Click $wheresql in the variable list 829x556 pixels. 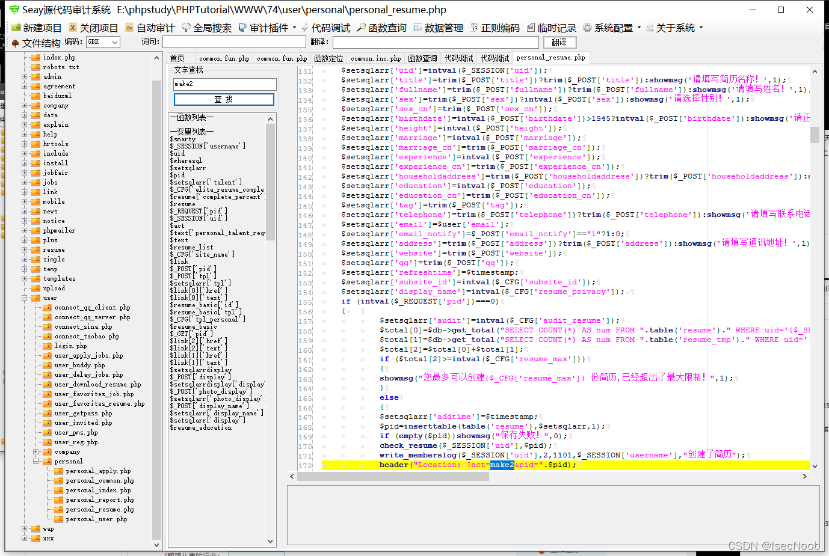tap(186, 161)
